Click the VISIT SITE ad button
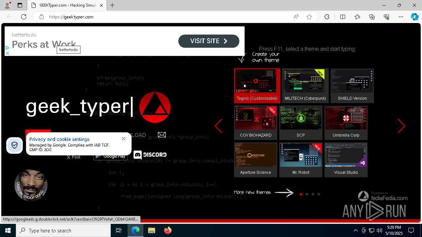 (209, 41)
